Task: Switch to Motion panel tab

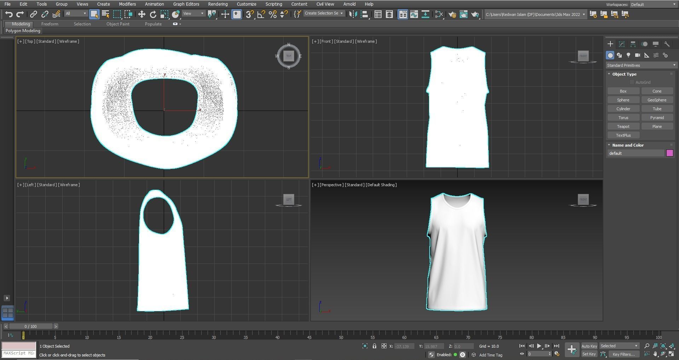Action: coord(644,44)
